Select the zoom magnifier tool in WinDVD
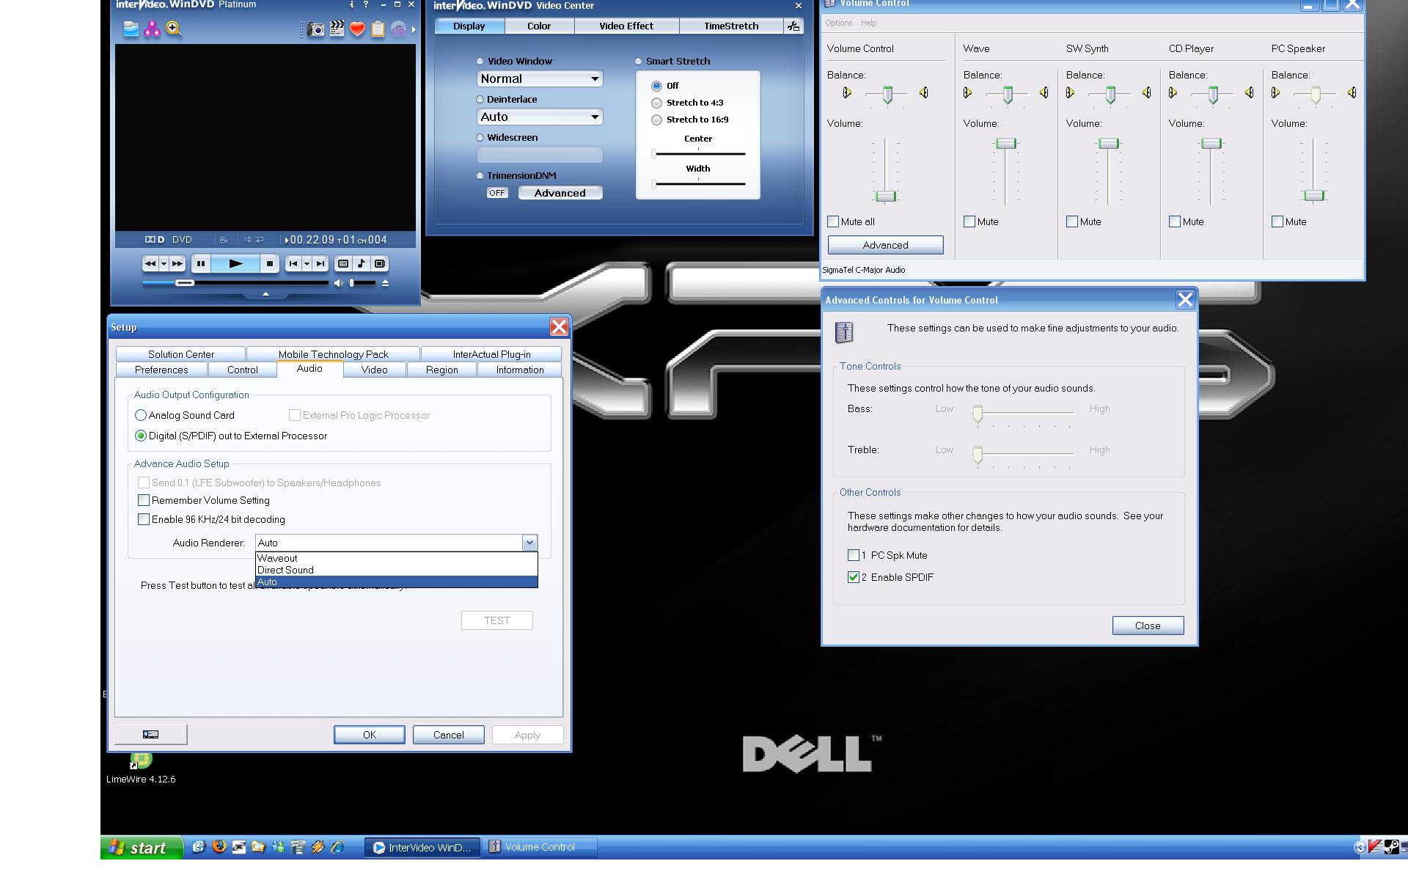Screen dimensions: 1408x880 click(174, 29)
